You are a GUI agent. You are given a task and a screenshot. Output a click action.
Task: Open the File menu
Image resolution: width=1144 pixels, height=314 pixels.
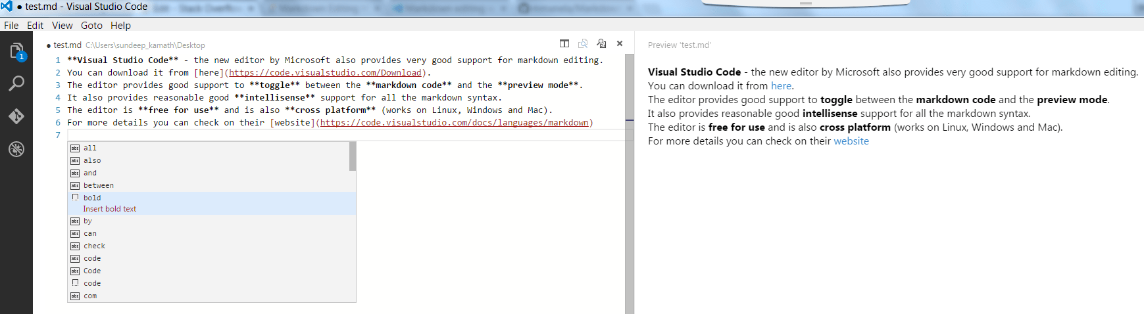coord(11,25)
